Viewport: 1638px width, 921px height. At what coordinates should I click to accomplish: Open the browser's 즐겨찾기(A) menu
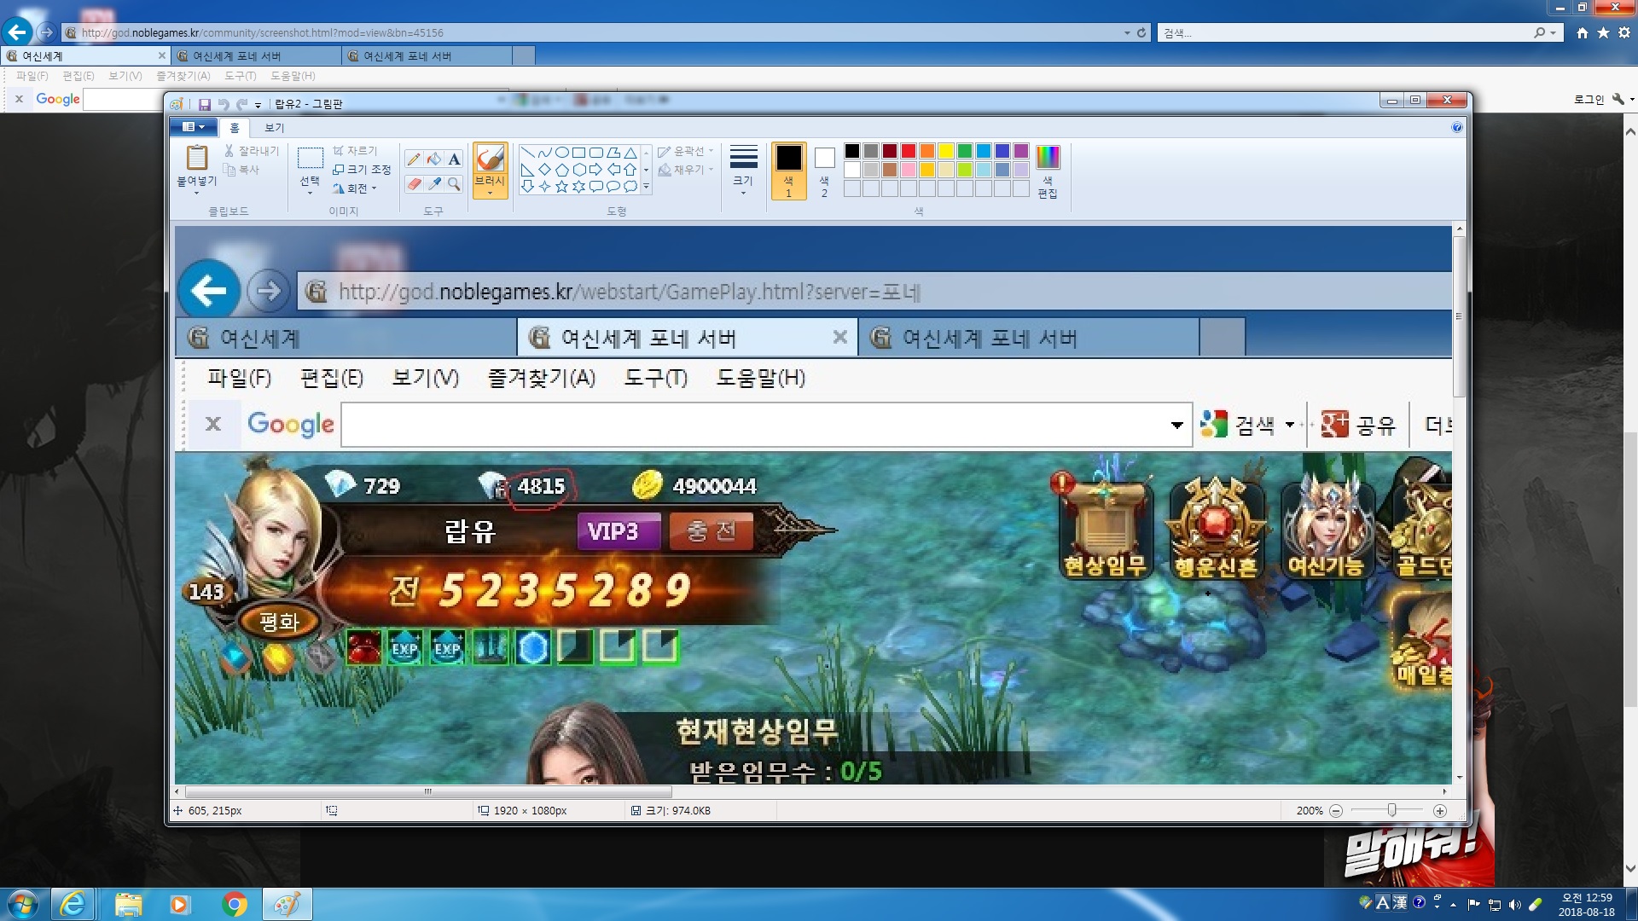[x=183, y=76]
